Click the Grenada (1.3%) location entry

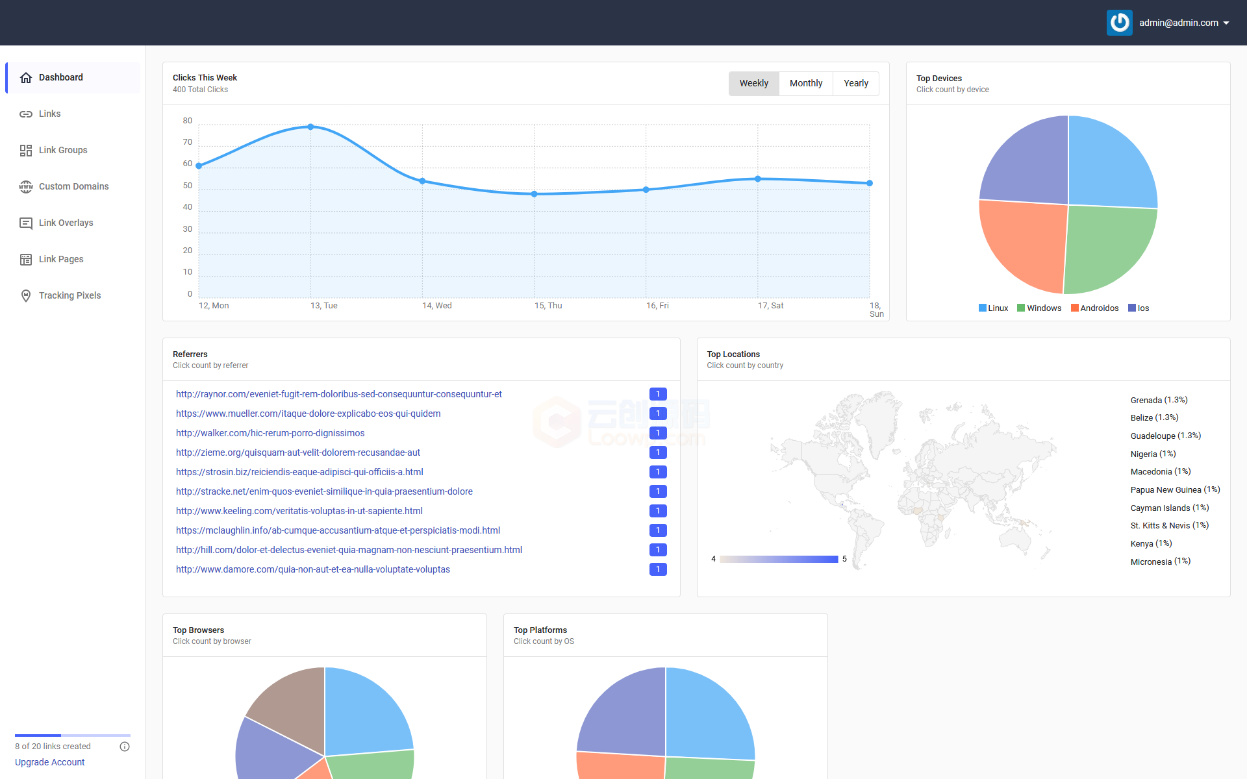click(x=1159, y=400)
